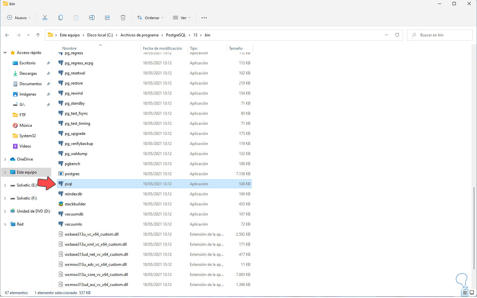477x298 pixels.
Task: Select the psql application icon
Action: (x=61, y=184)
